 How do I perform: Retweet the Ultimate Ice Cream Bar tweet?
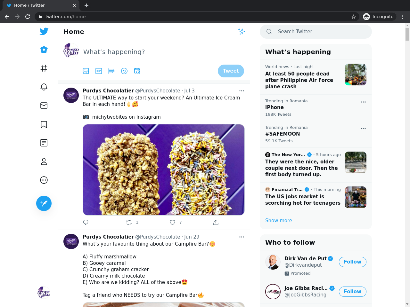coord(129,222)
